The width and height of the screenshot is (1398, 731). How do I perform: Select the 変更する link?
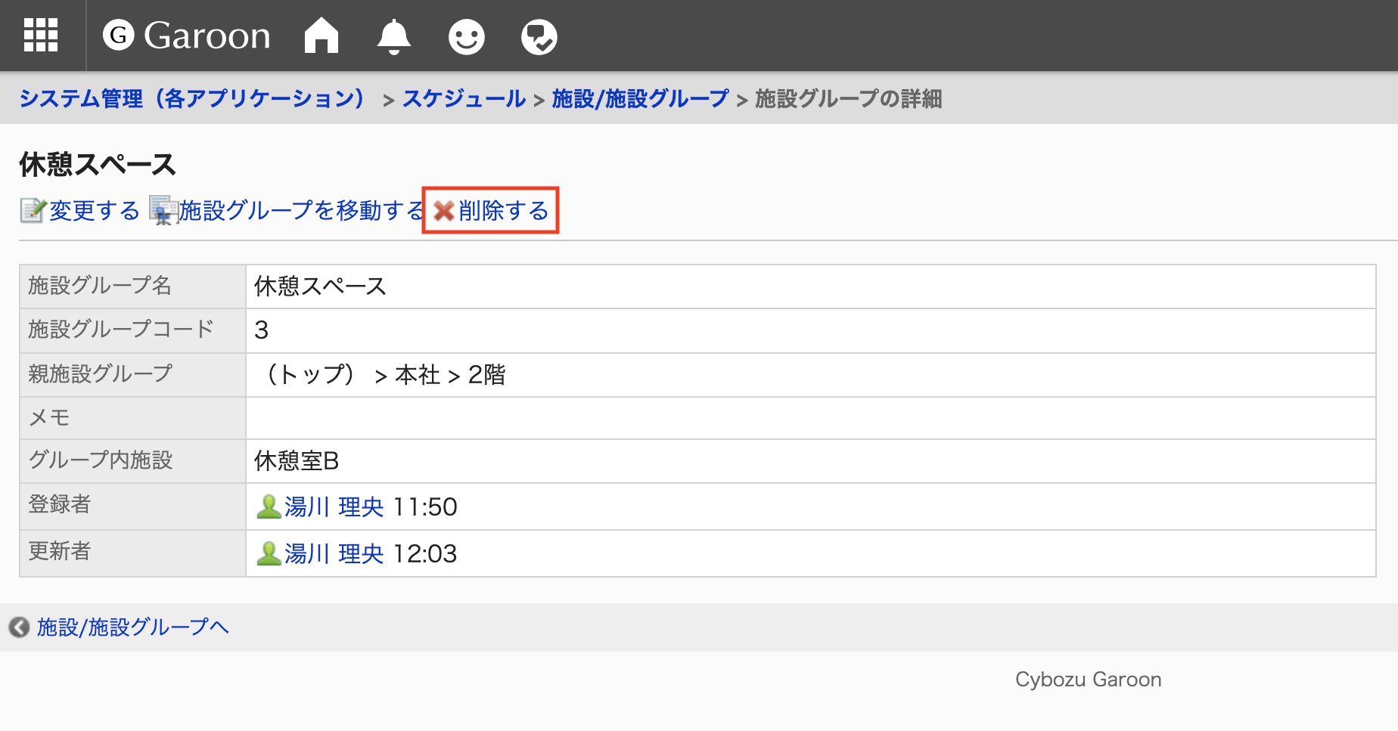(x=92, y=211)
